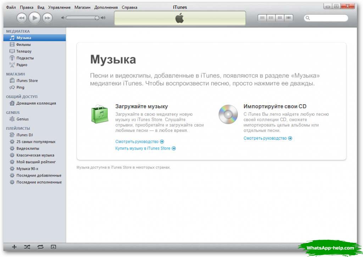363x257 pixels.
Task: Switch to grid view
Action: coord(280,18)
